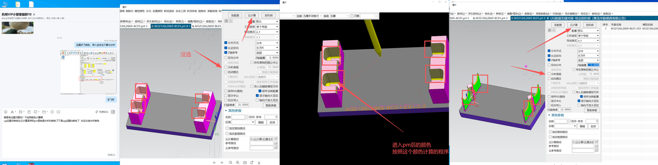Image resolution: width=658 pixels, height=165 pixels.
Task: Toggle 显示轴向火花位 checkbox in left window
Action: [x=257, y=96]
